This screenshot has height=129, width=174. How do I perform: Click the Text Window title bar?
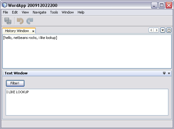(x=87, y=73)
